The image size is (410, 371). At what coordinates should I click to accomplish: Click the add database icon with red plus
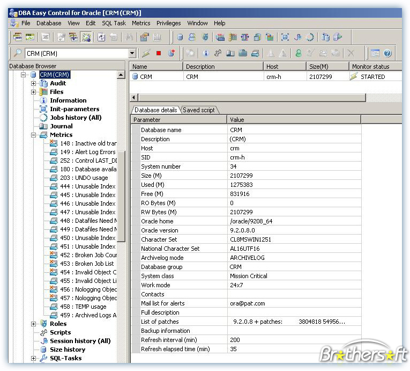172,53
